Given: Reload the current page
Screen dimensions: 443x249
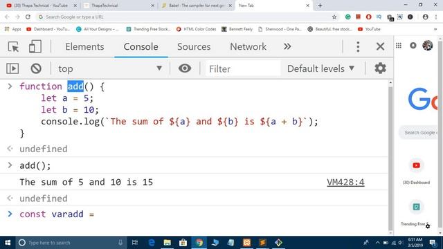Looking at the screenshot, I should click(x=28, y=17).
